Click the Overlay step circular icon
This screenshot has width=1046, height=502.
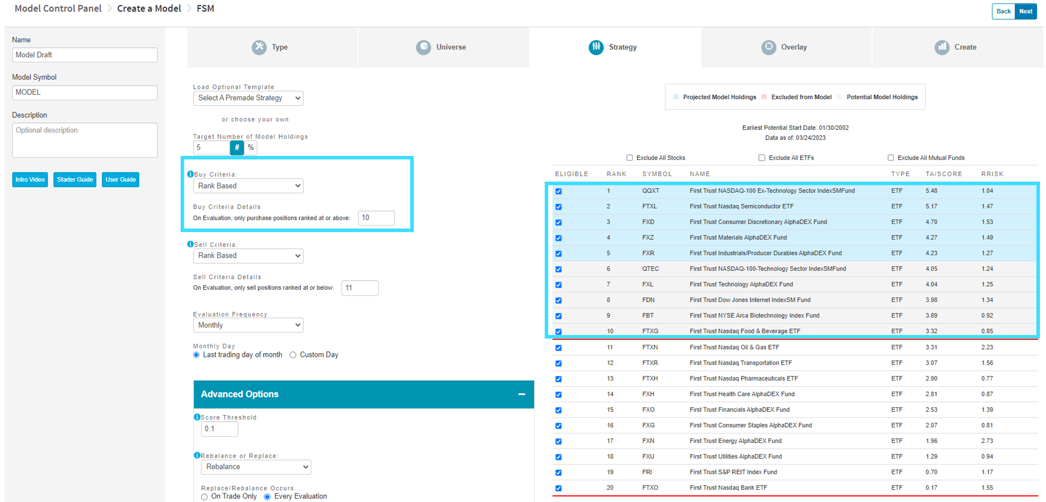pos(769,47)
